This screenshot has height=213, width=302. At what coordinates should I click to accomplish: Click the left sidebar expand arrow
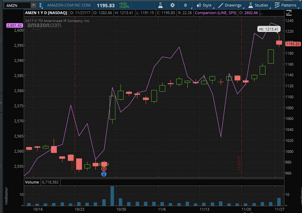pyautogui.click(x=1, y=103)
